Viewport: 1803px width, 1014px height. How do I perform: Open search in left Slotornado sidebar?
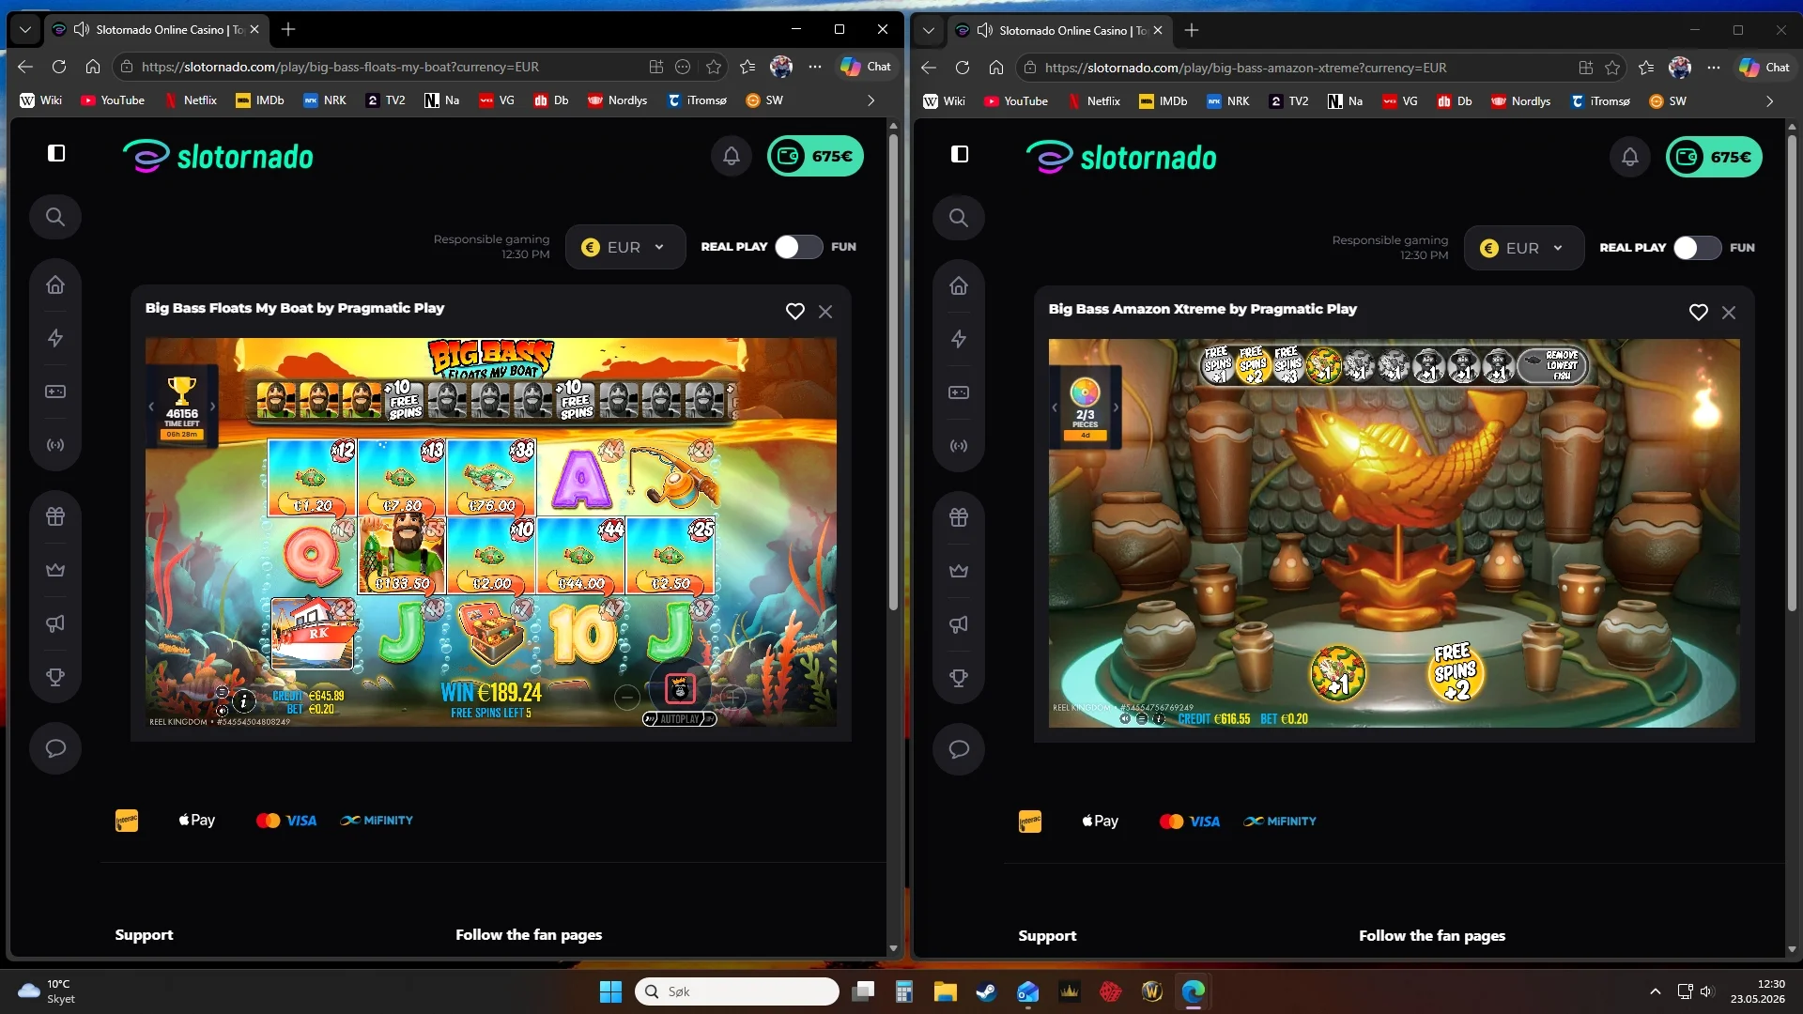point(55,217)
